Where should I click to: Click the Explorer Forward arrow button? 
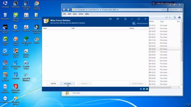68,10
